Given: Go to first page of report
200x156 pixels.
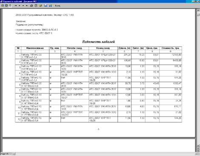Looking at the screenshot, I should [16, 6].
